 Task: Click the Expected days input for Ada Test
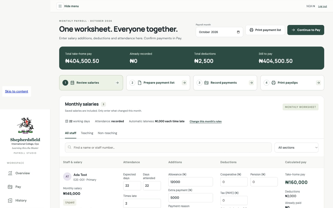click(132, 186)
